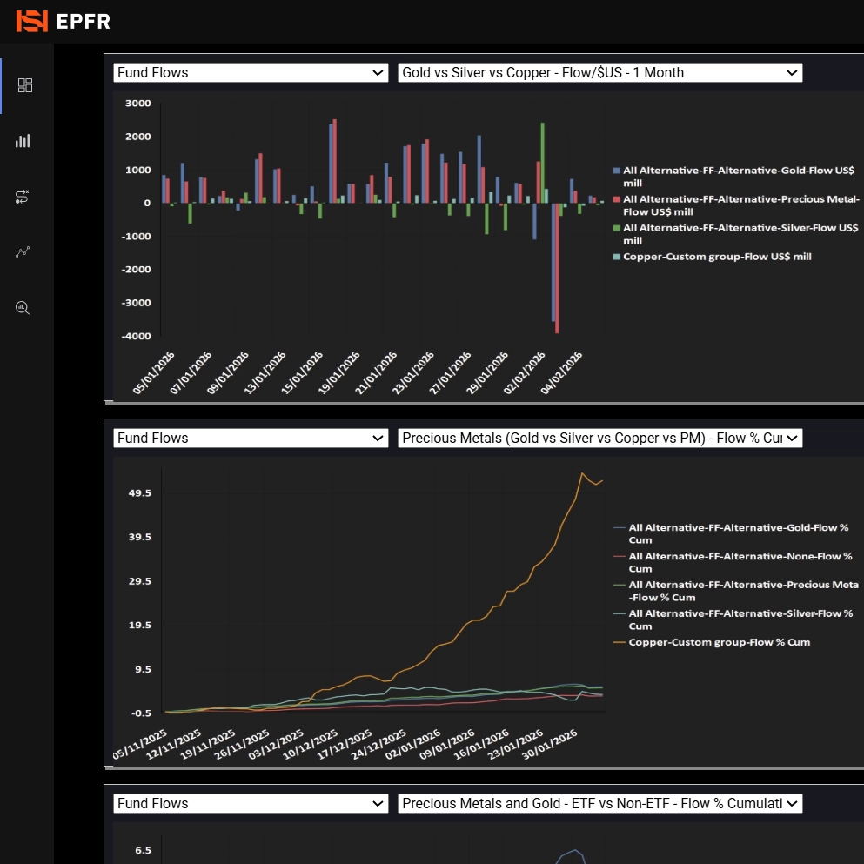Click red swatch for Precious Metal-Flow US$ mill

point(617,199)
